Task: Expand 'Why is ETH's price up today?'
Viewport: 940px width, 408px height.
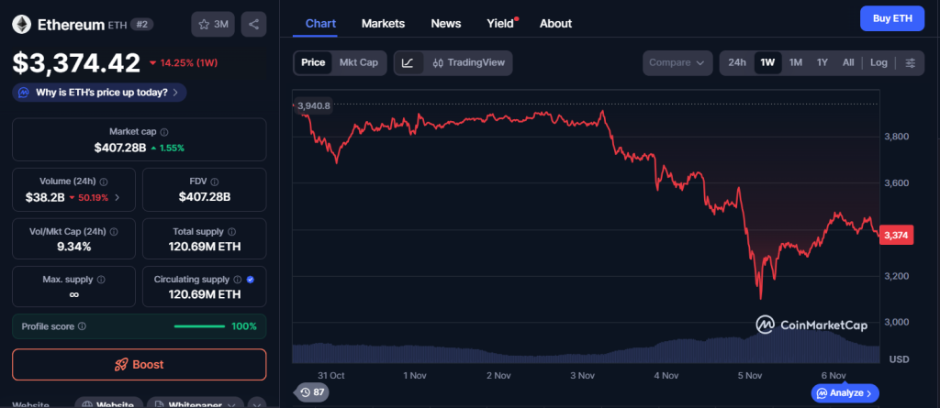Action: pos(100,92)
